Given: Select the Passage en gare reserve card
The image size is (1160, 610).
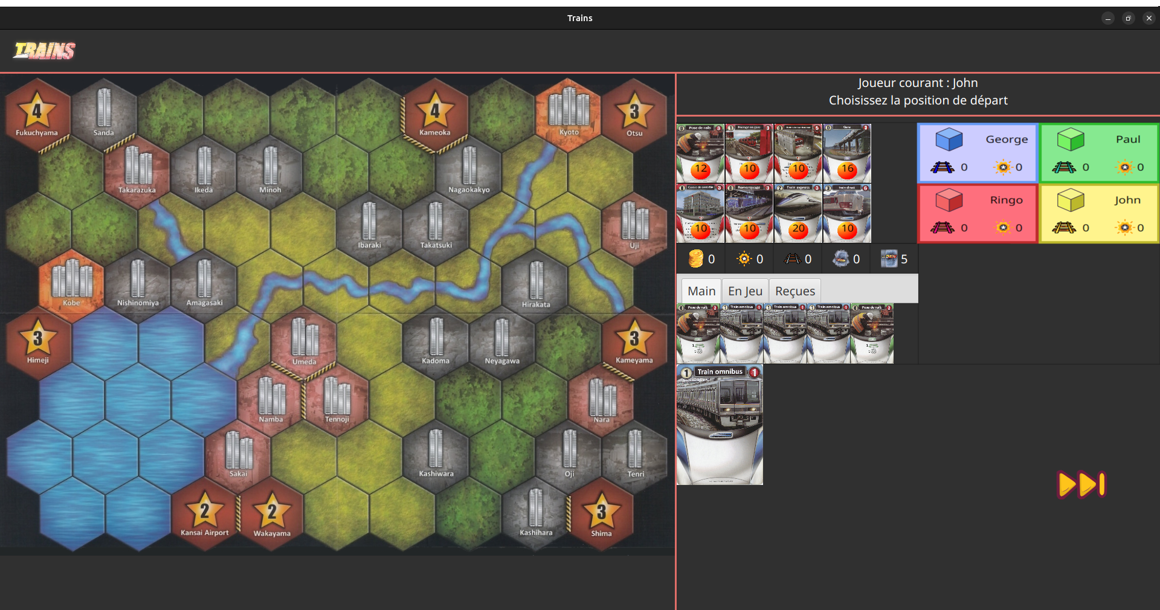Looking at the screenshot, I should tap(749, 153).
